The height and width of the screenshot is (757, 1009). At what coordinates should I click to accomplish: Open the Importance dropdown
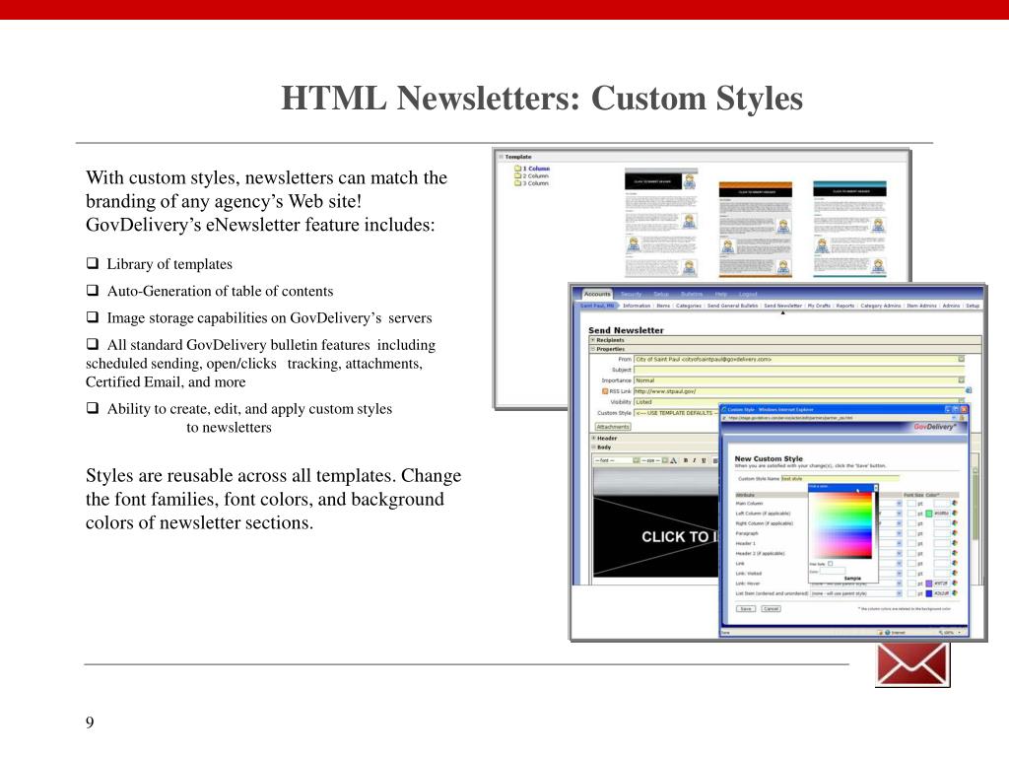pos(961,380)
